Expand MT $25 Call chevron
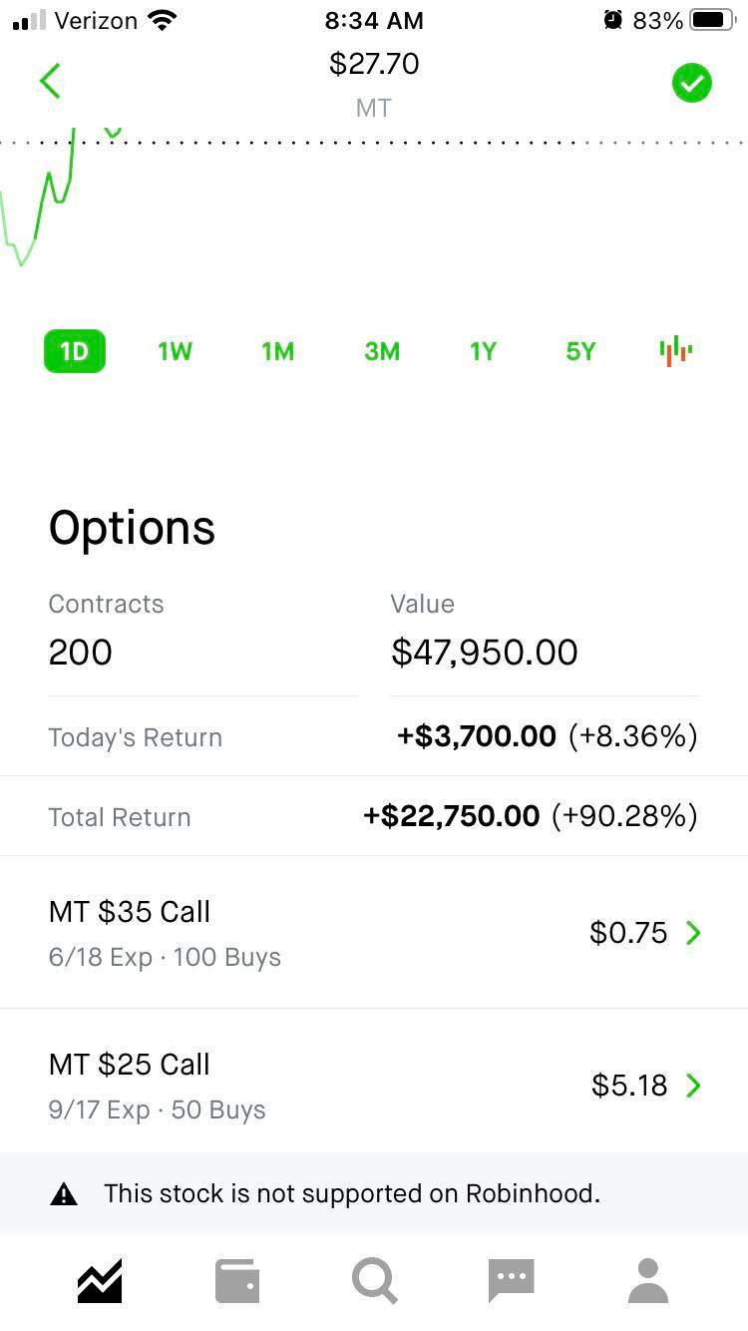The image size is (748, 1331). point(693,1086)
